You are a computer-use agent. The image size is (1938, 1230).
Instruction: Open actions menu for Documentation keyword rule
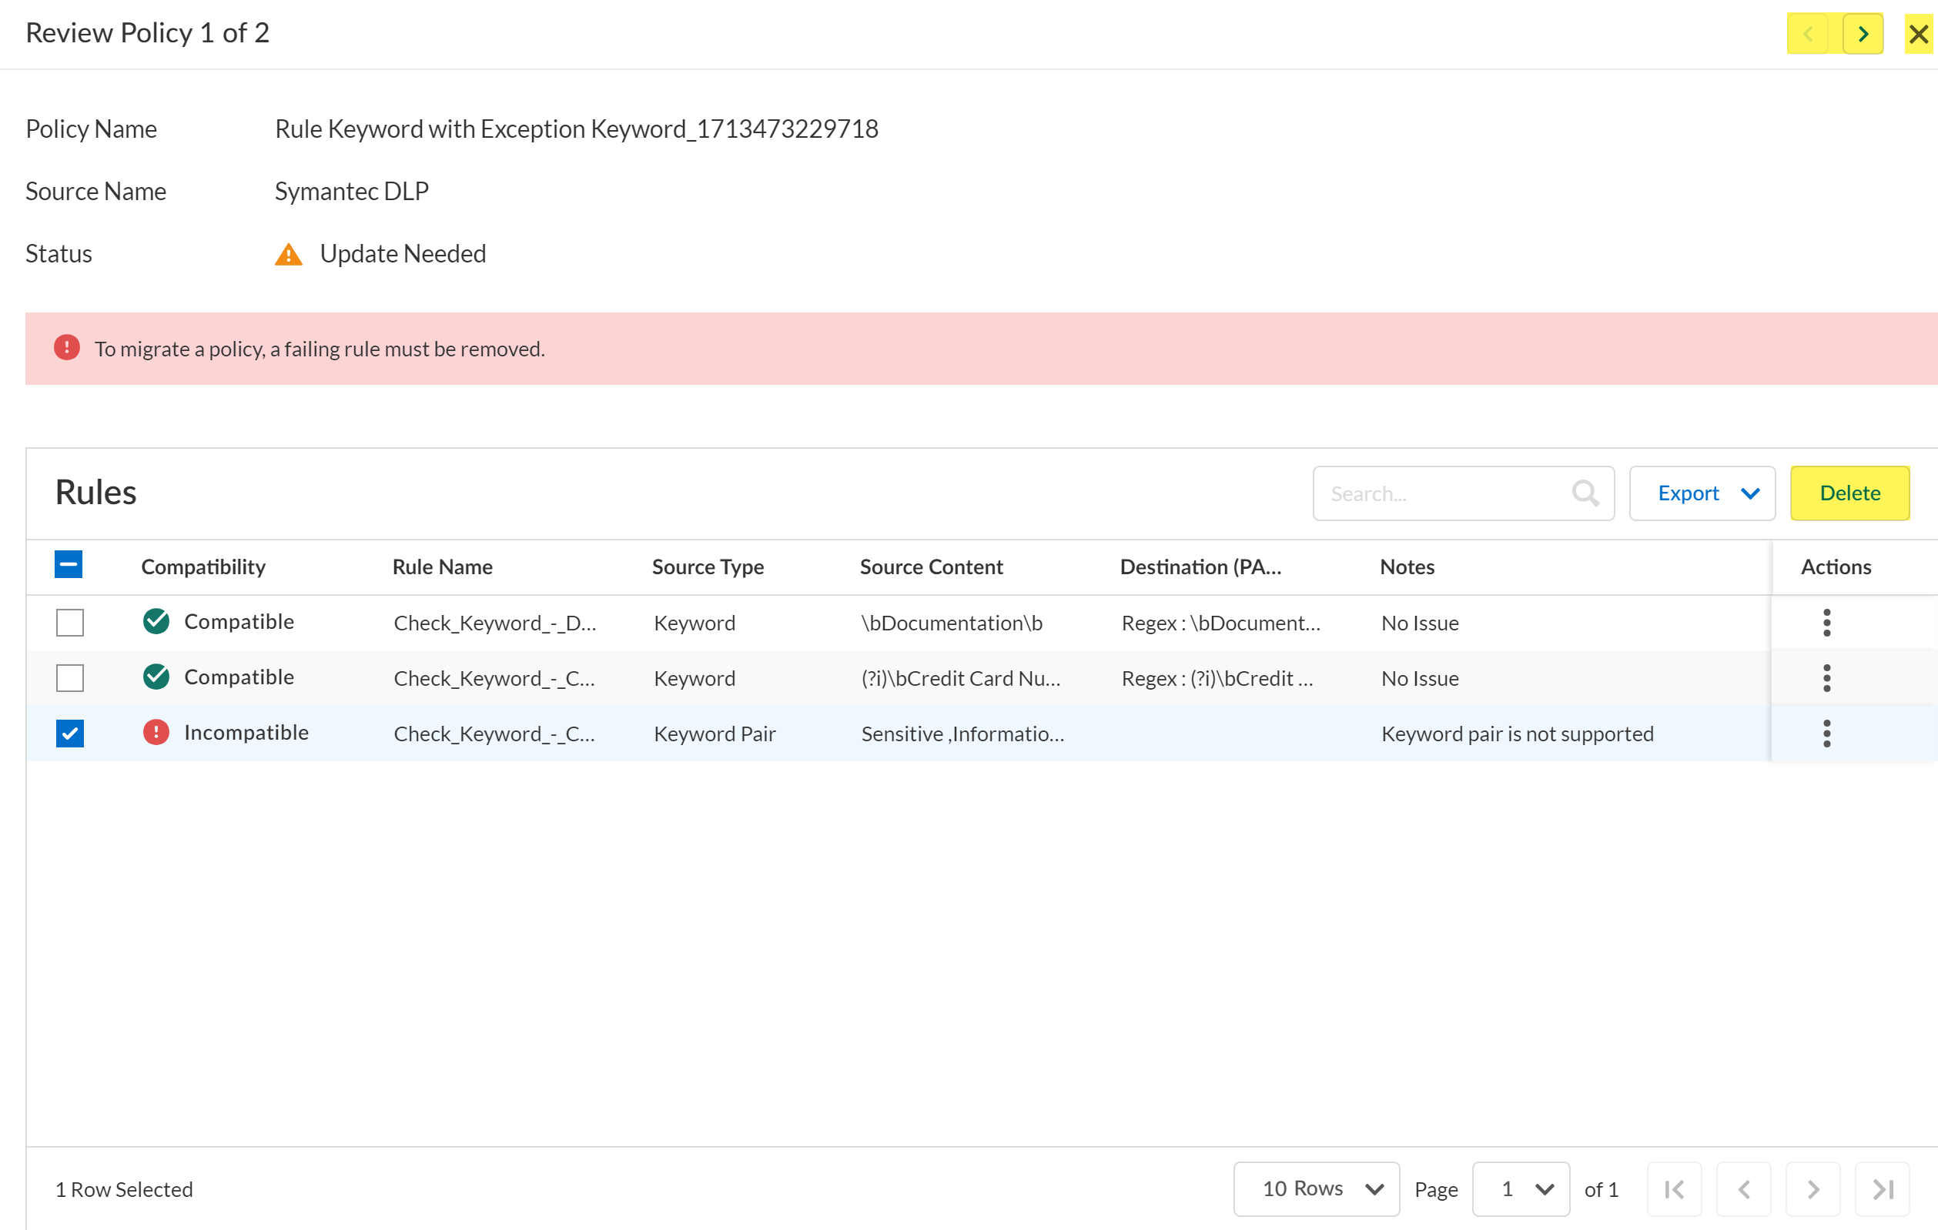1826,623
